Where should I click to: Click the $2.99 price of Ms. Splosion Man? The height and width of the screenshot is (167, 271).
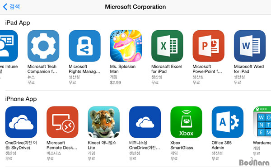coord(116,83)
